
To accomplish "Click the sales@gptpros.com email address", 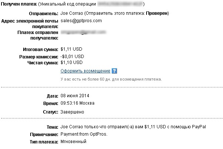I will 81,21.
